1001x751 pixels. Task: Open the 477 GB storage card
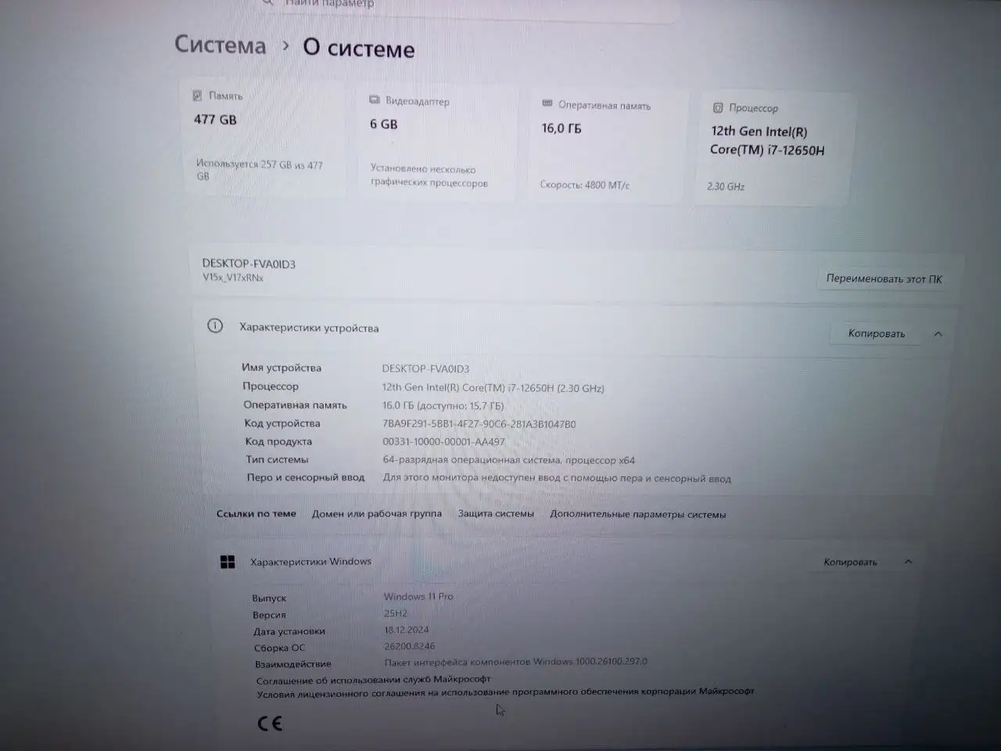point(262,138)
